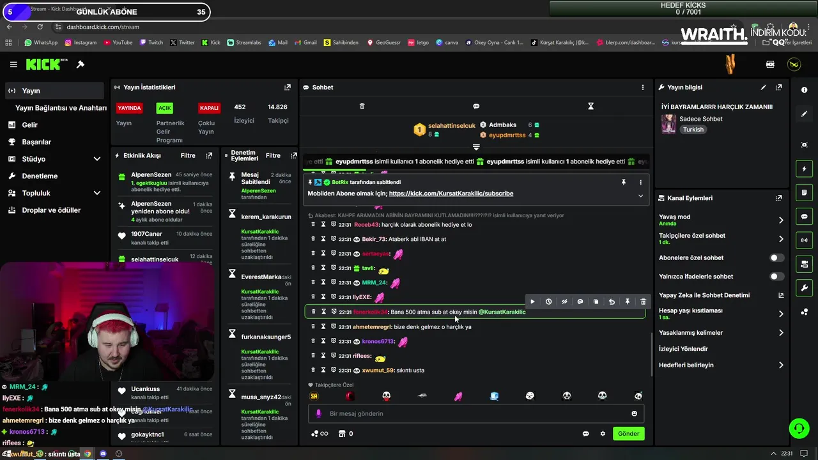Viewport: 818px width, 460px height.
Task: Collapse the leaderboard arrow below the top gifters
Action: pos(476,148)
